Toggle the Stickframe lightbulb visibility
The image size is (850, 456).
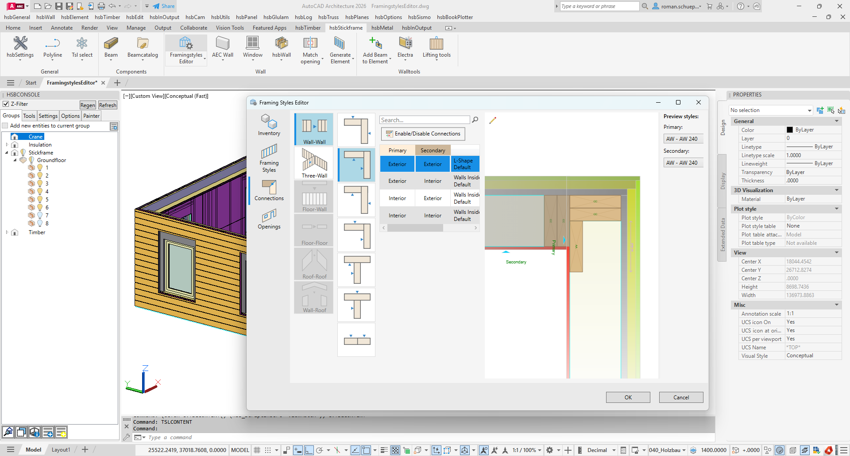click(x=23, y=152)
